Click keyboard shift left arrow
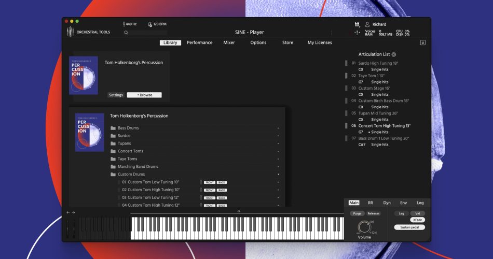This screenshot has height=259, width=493. point(68,212)
